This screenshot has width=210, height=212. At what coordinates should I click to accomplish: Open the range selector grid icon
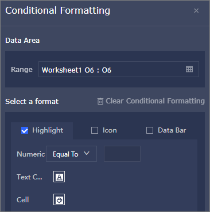(189, 69)
